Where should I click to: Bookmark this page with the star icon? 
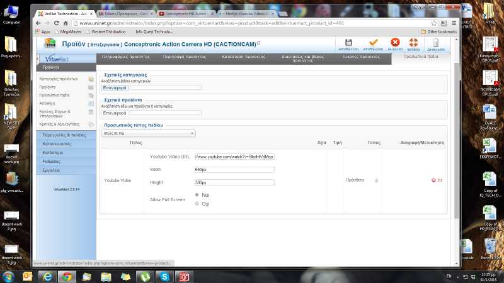point(434,23)
